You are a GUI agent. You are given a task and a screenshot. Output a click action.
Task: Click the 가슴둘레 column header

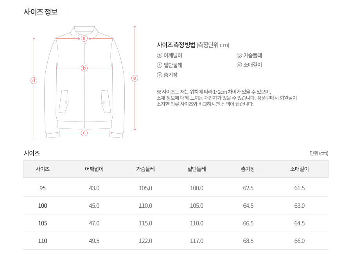pos(145,169)
